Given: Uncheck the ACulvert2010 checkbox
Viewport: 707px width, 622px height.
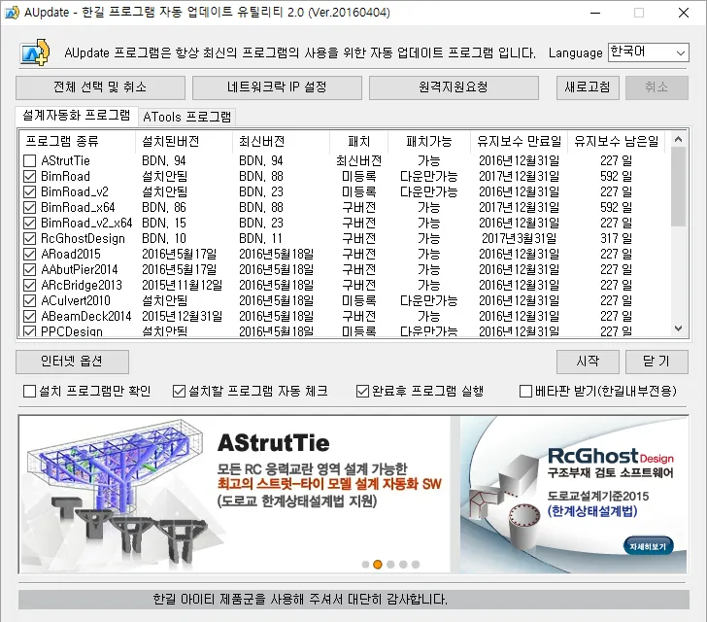Looking at the screenshot, I should click(30, 300).
